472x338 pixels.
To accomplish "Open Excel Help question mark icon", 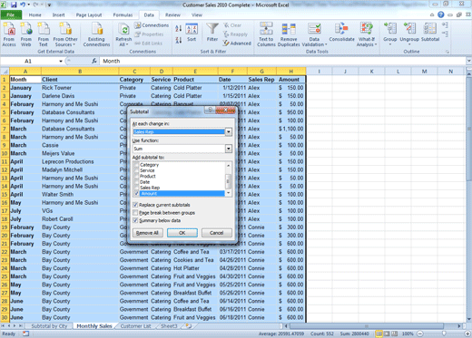I will [x=441, y=14].
